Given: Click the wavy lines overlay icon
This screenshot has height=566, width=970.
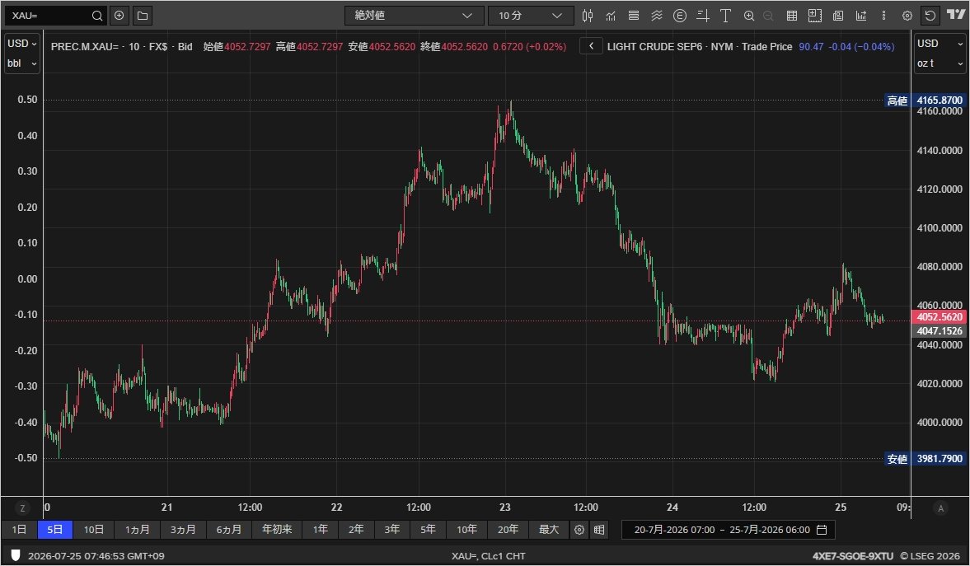Looking at the screenshot, I should pyautogui.click(x=656, y=16).
